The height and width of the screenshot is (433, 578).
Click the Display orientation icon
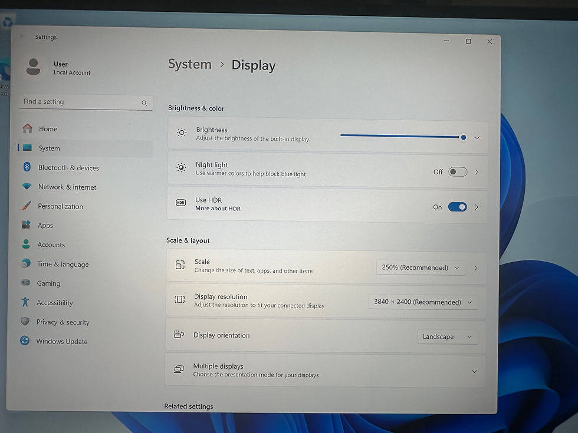(179, 334)
